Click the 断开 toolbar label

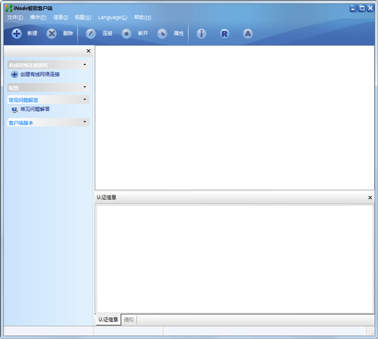143,33
